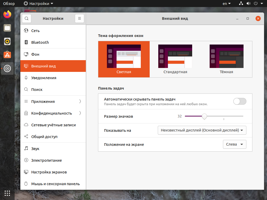Click the padlock icon beside Конфиденциальность
Image resolution: width=267 pixels, height=200 pixels.
point(26,113)
